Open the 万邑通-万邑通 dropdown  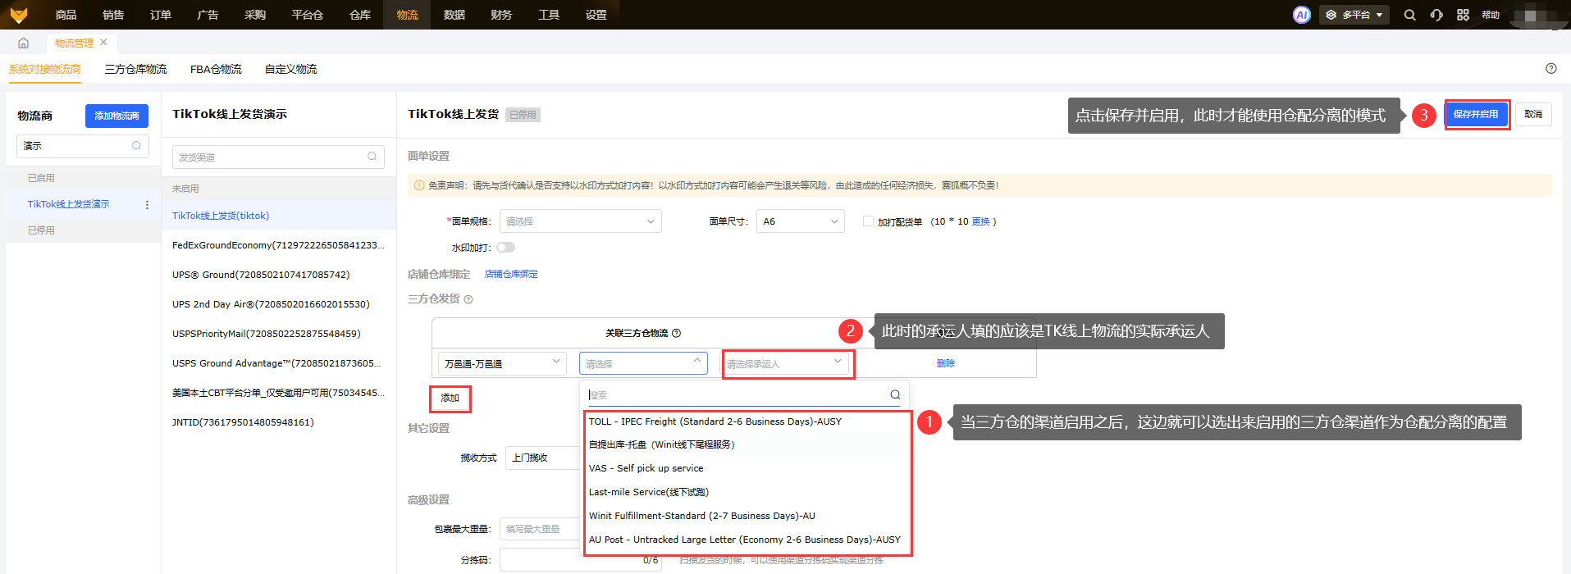pyautogui.click(x=502, y=363)
